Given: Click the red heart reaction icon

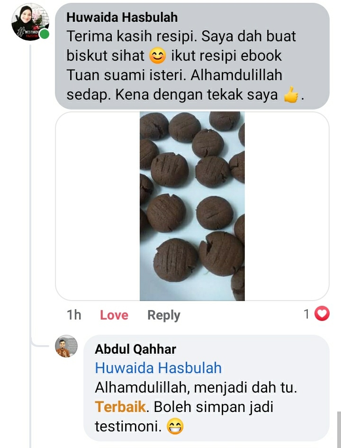Looking at the screenshot, I should tap(322, 314).
